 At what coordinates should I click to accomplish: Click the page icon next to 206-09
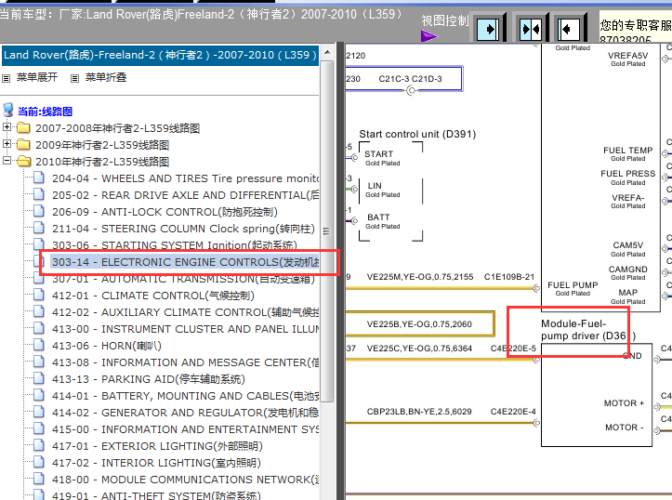(x=38, y=211)
